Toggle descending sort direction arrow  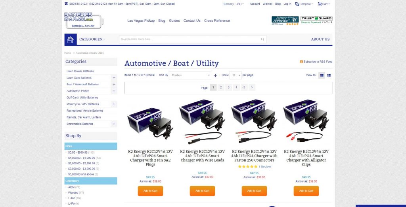(x=215, y=75)
